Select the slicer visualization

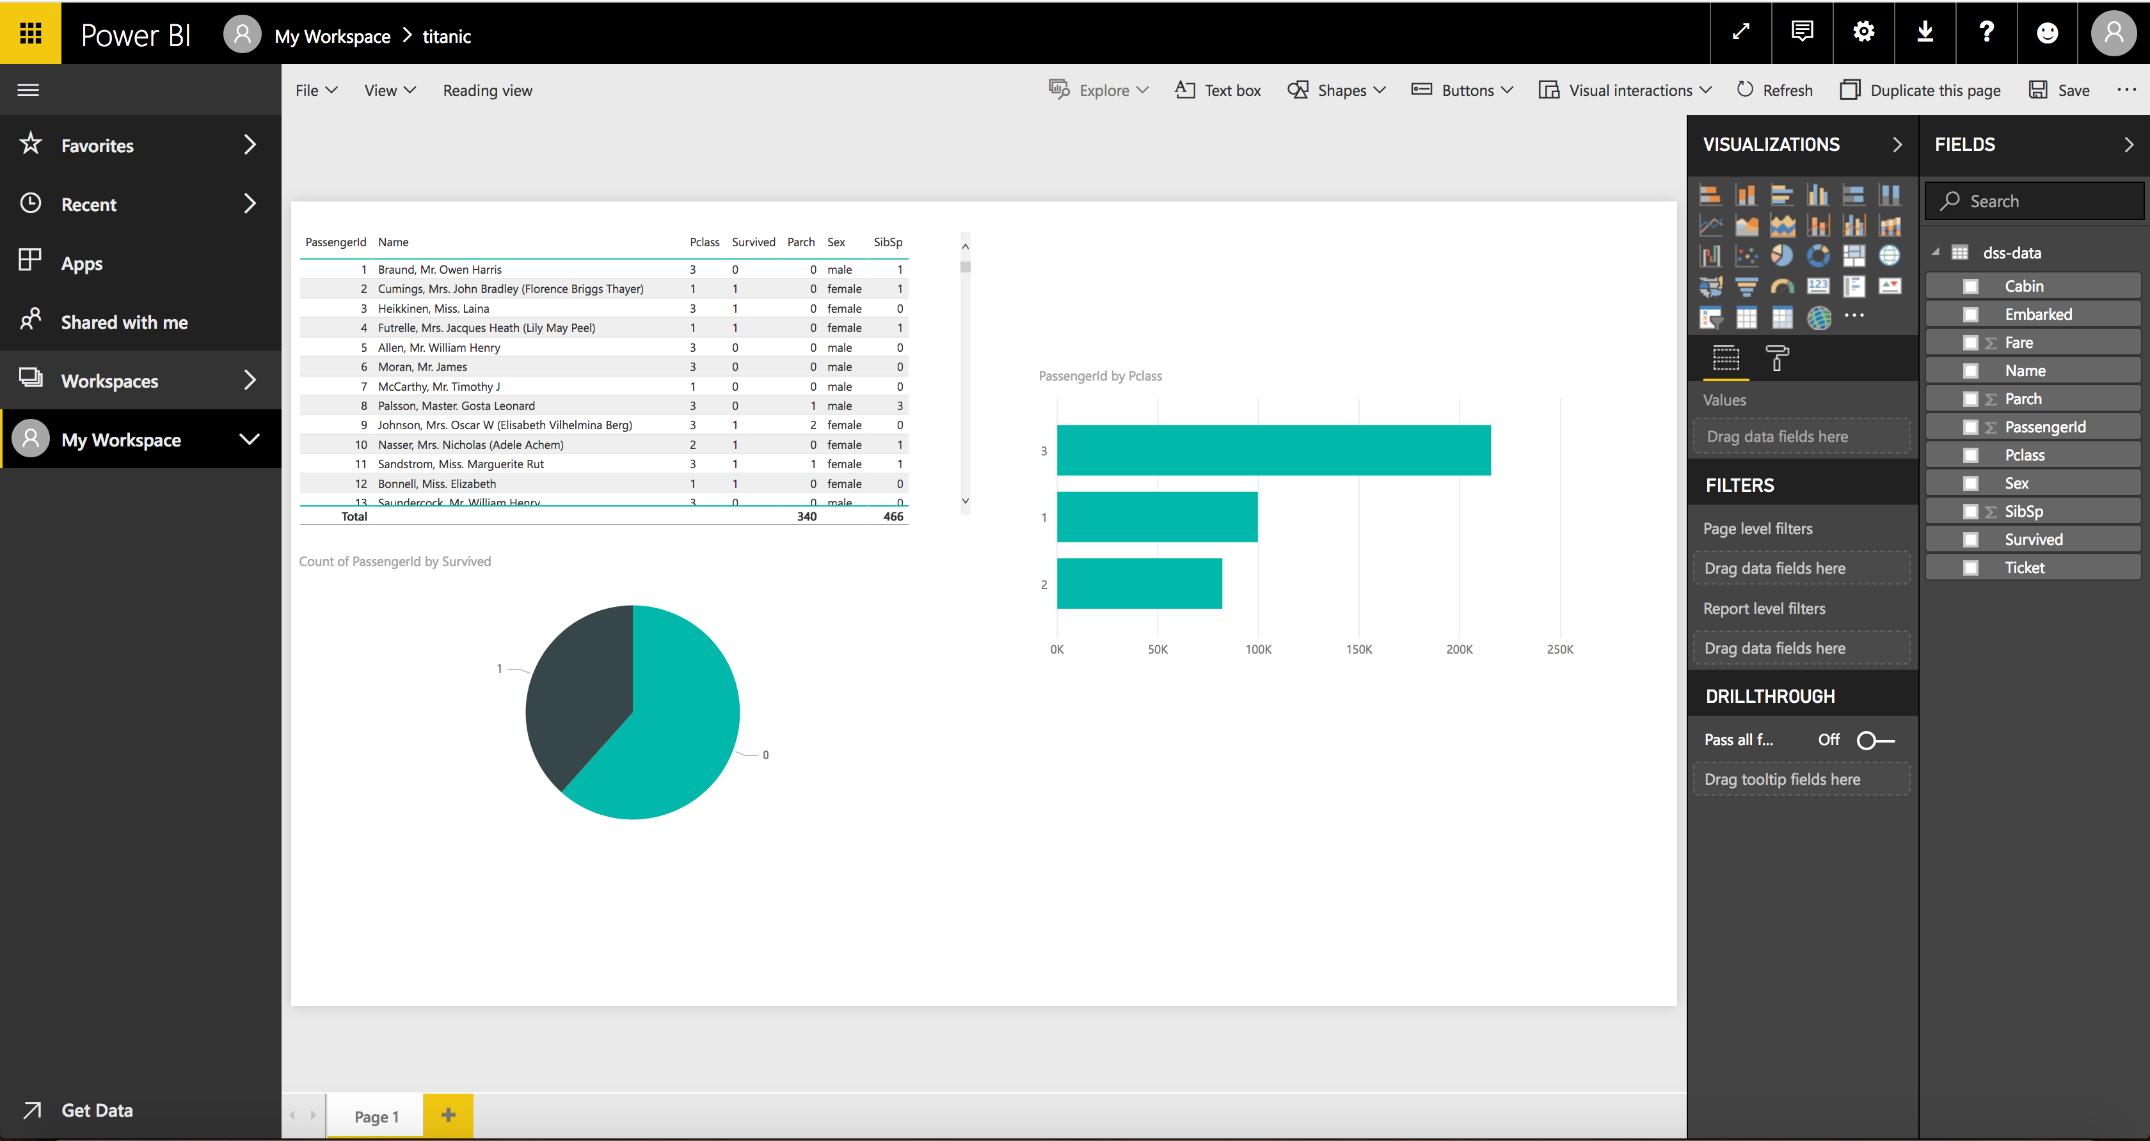pyautogui.click(x=1710, y=317)
